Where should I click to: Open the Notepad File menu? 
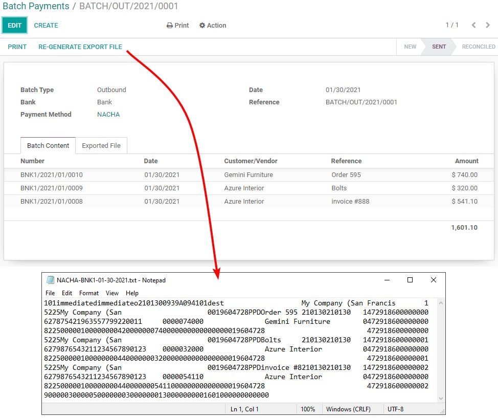click(50, 293)
